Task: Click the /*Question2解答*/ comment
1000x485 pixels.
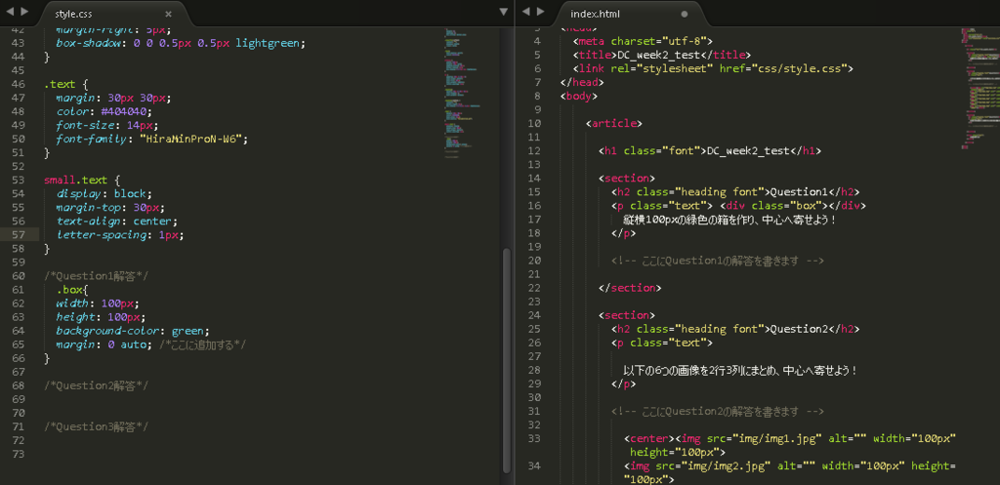Action: (x=97, y=385)
